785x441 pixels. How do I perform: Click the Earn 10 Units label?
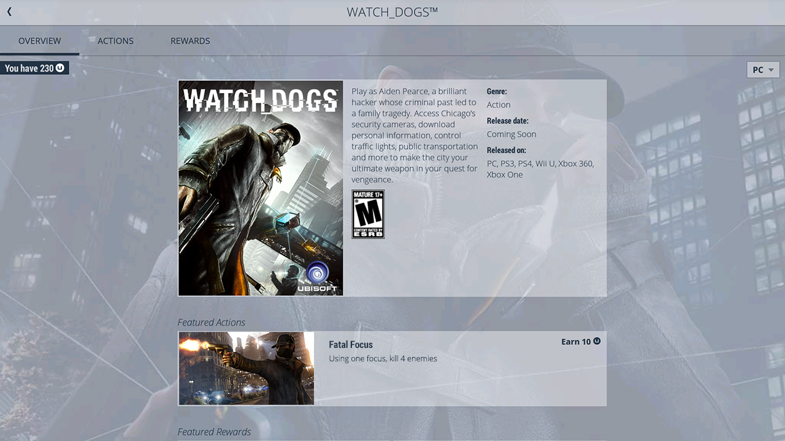(x=581, y=342)
